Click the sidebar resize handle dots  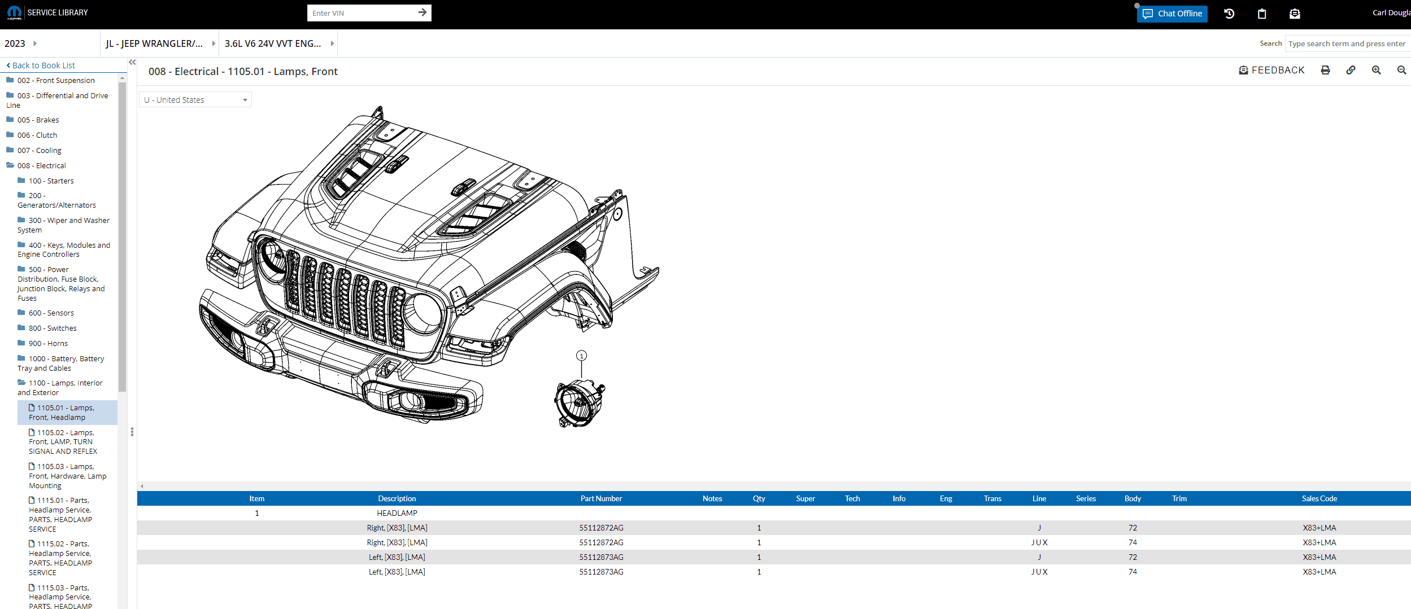(132, 432)
